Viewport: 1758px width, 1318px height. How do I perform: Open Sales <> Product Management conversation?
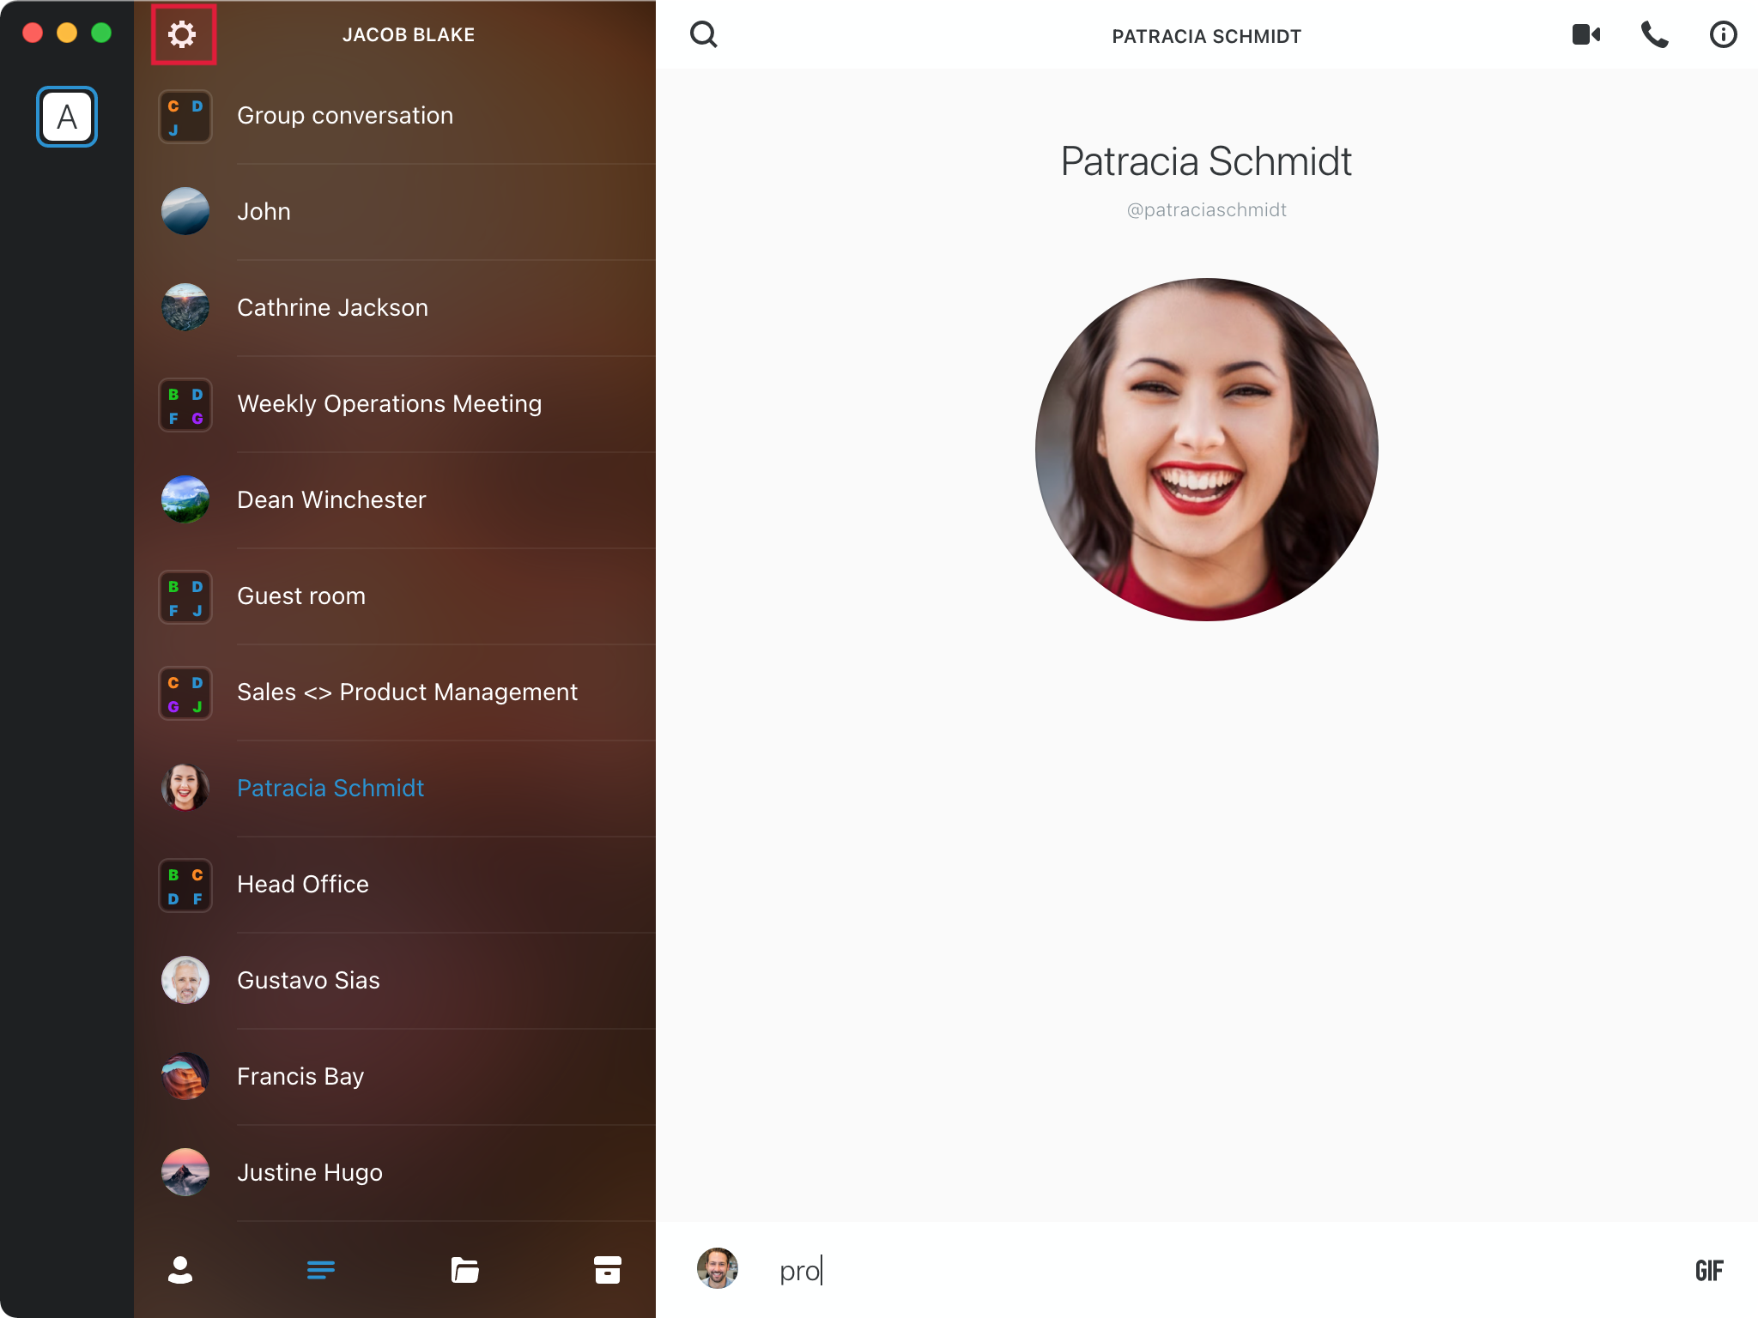pyautogui.click(x=395, y=692)
